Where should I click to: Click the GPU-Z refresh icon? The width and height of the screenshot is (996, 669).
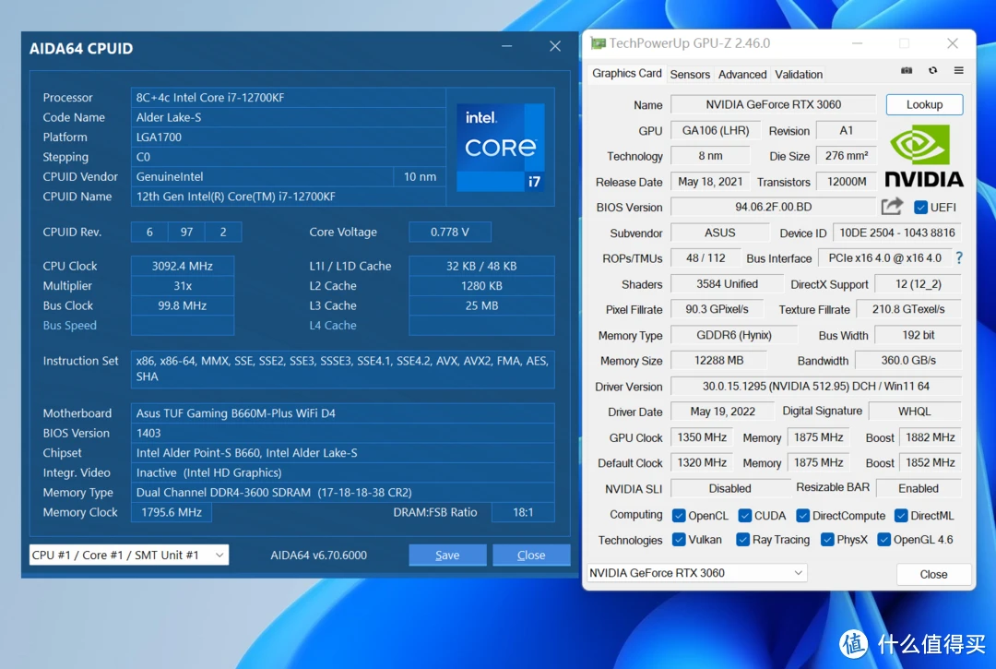tap(932, 70)
